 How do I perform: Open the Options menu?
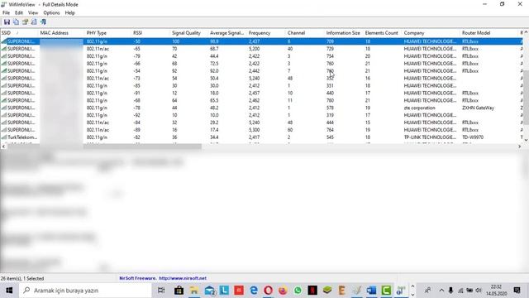[51, 13]
